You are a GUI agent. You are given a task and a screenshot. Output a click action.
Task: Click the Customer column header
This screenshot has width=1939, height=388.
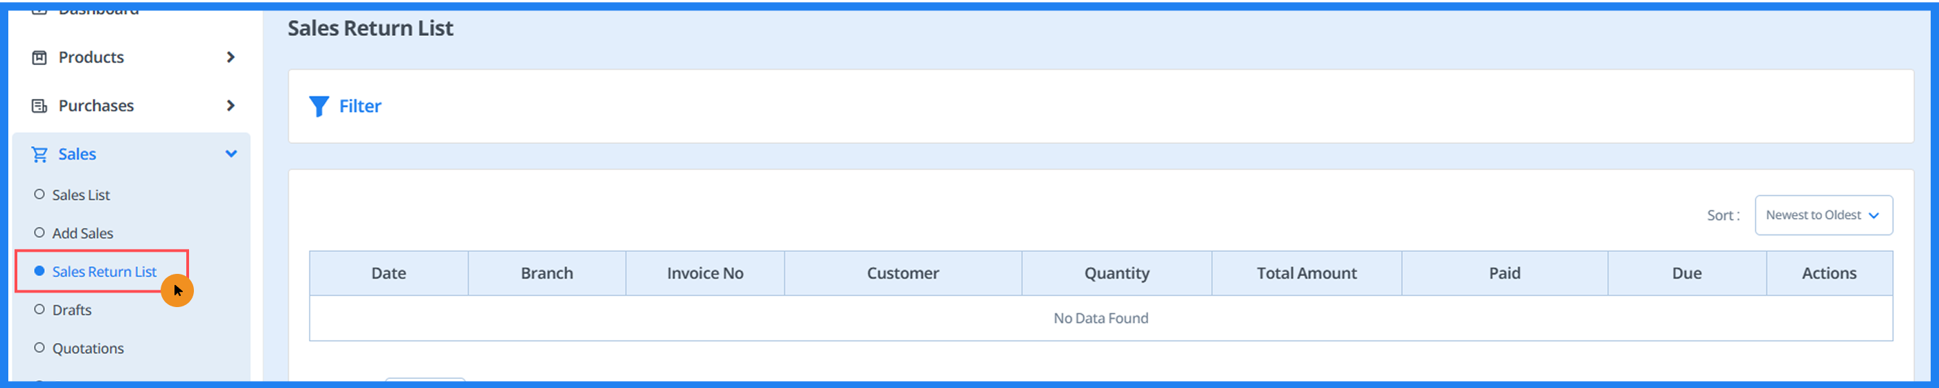point(902,274)
